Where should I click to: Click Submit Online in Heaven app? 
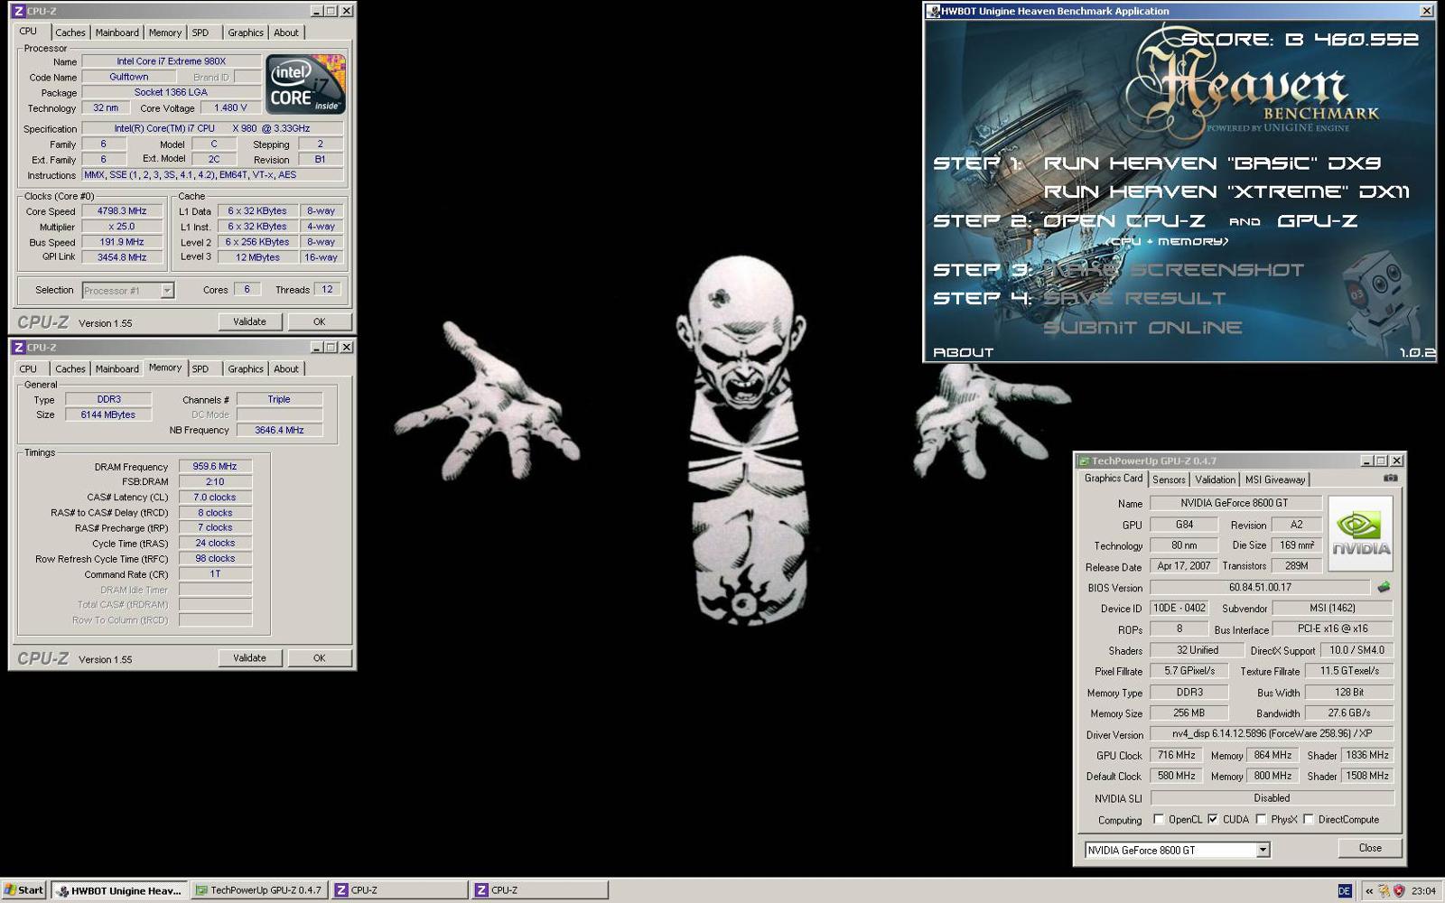click(x=1142, y=327)
